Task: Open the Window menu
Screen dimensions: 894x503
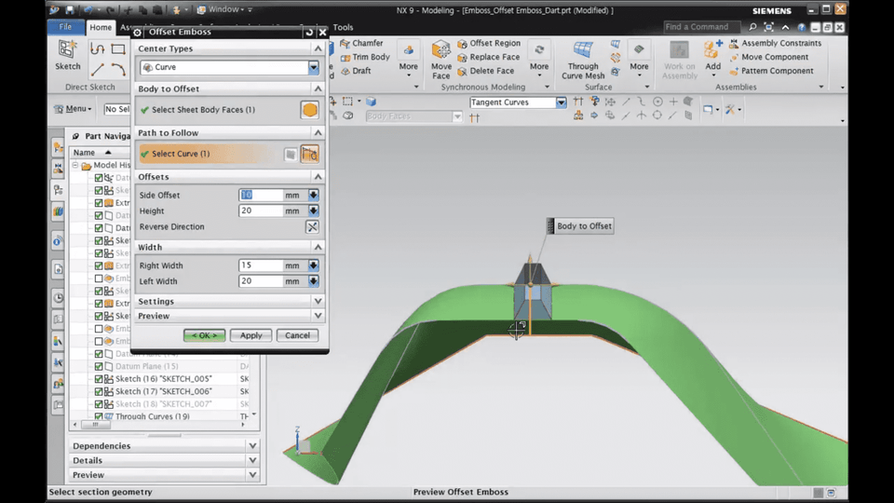Action: point(223,9)
